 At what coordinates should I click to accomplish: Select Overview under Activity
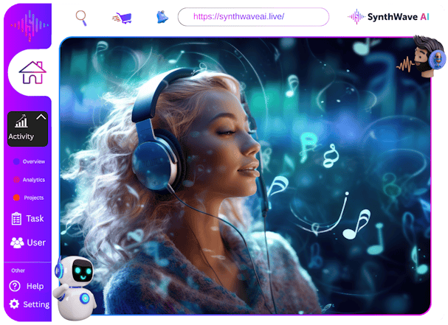click(x=33, y=161)
